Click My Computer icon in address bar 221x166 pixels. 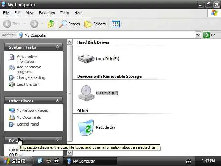coord(21,35)
